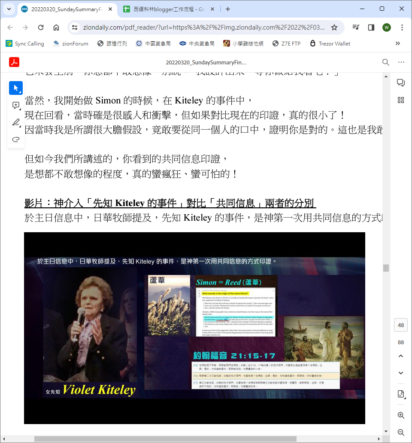
Task: Click the vertical scrollbar thumb
Action: 386,268
